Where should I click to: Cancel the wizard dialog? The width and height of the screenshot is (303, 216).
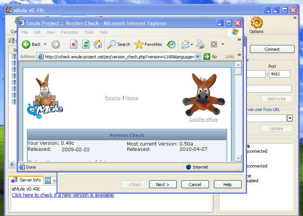point(195,185)
